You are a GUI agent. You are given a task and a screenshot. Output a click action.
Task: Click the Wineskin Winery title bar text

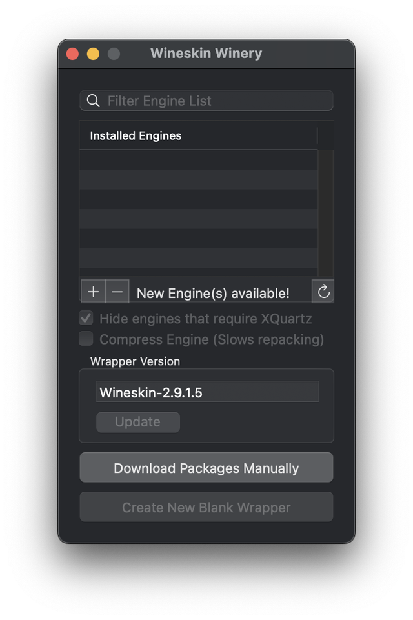[x=206, y=54]
